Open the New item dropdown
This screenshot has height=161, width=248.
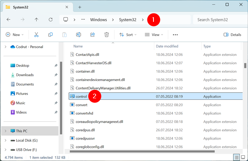(x=15, y=34)
